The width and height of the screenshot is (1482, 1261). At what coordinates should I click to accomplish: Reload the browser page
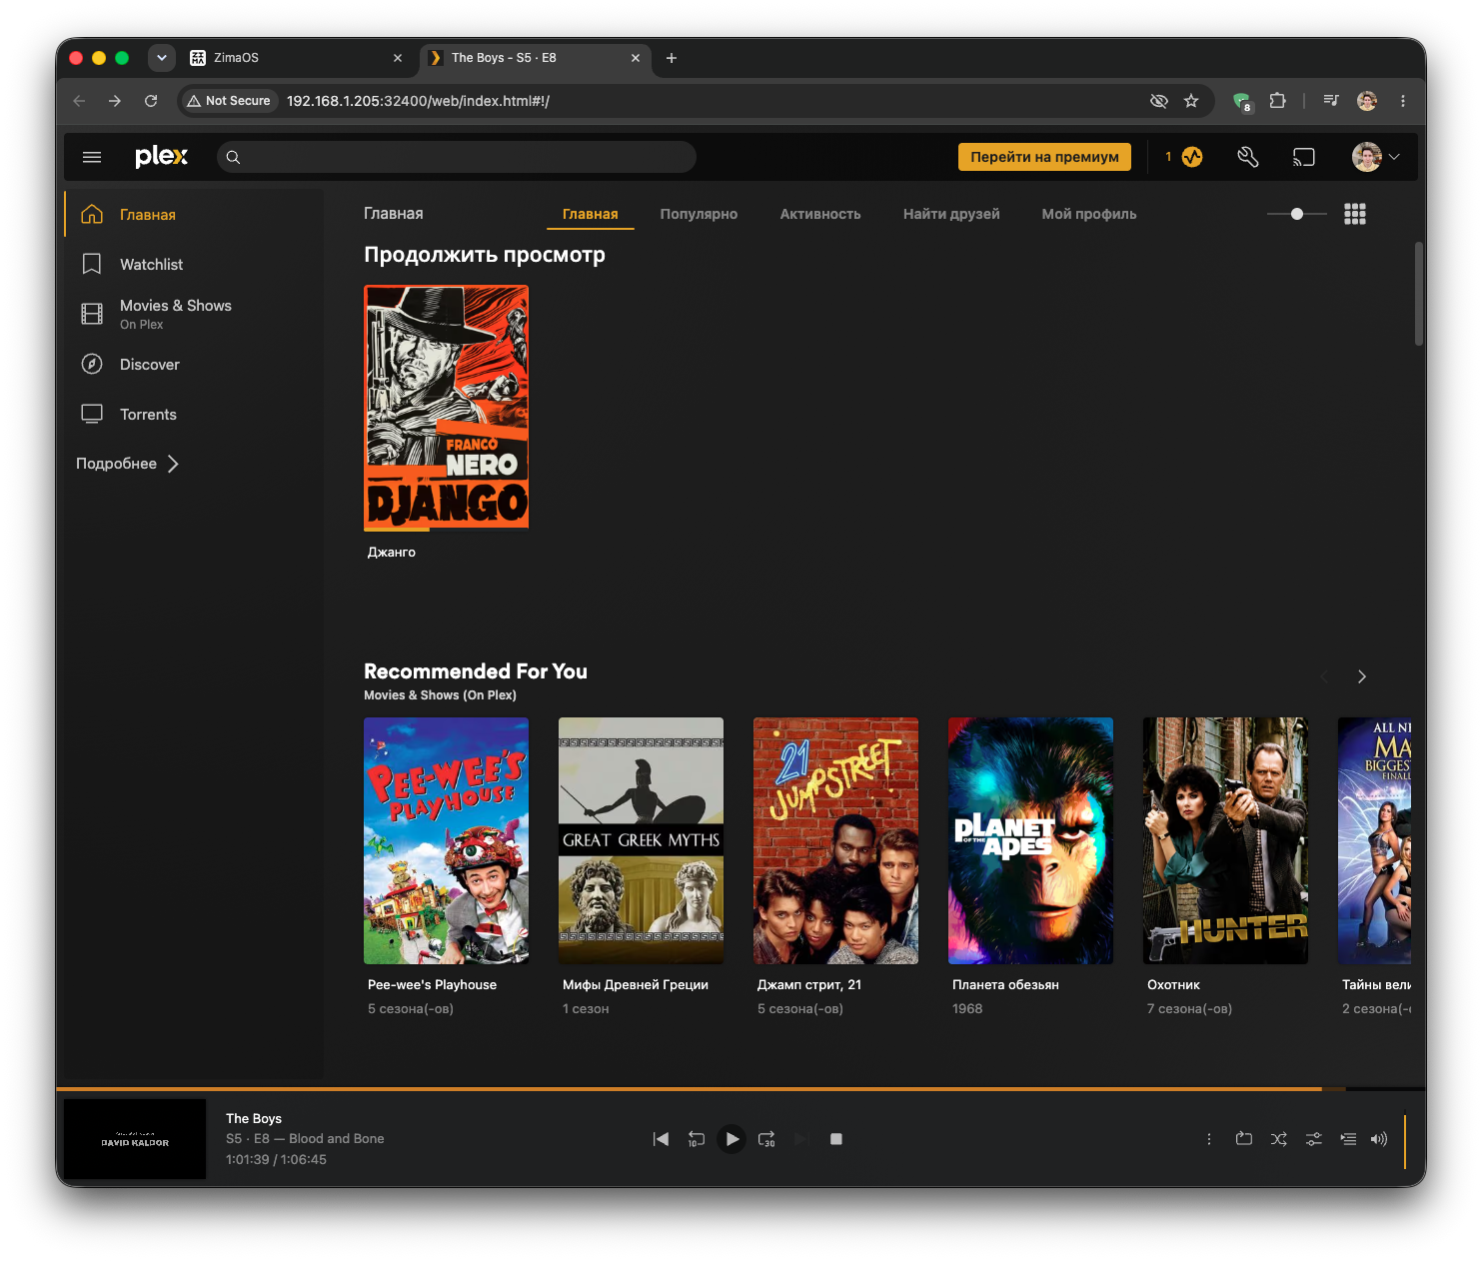(151, 101)
